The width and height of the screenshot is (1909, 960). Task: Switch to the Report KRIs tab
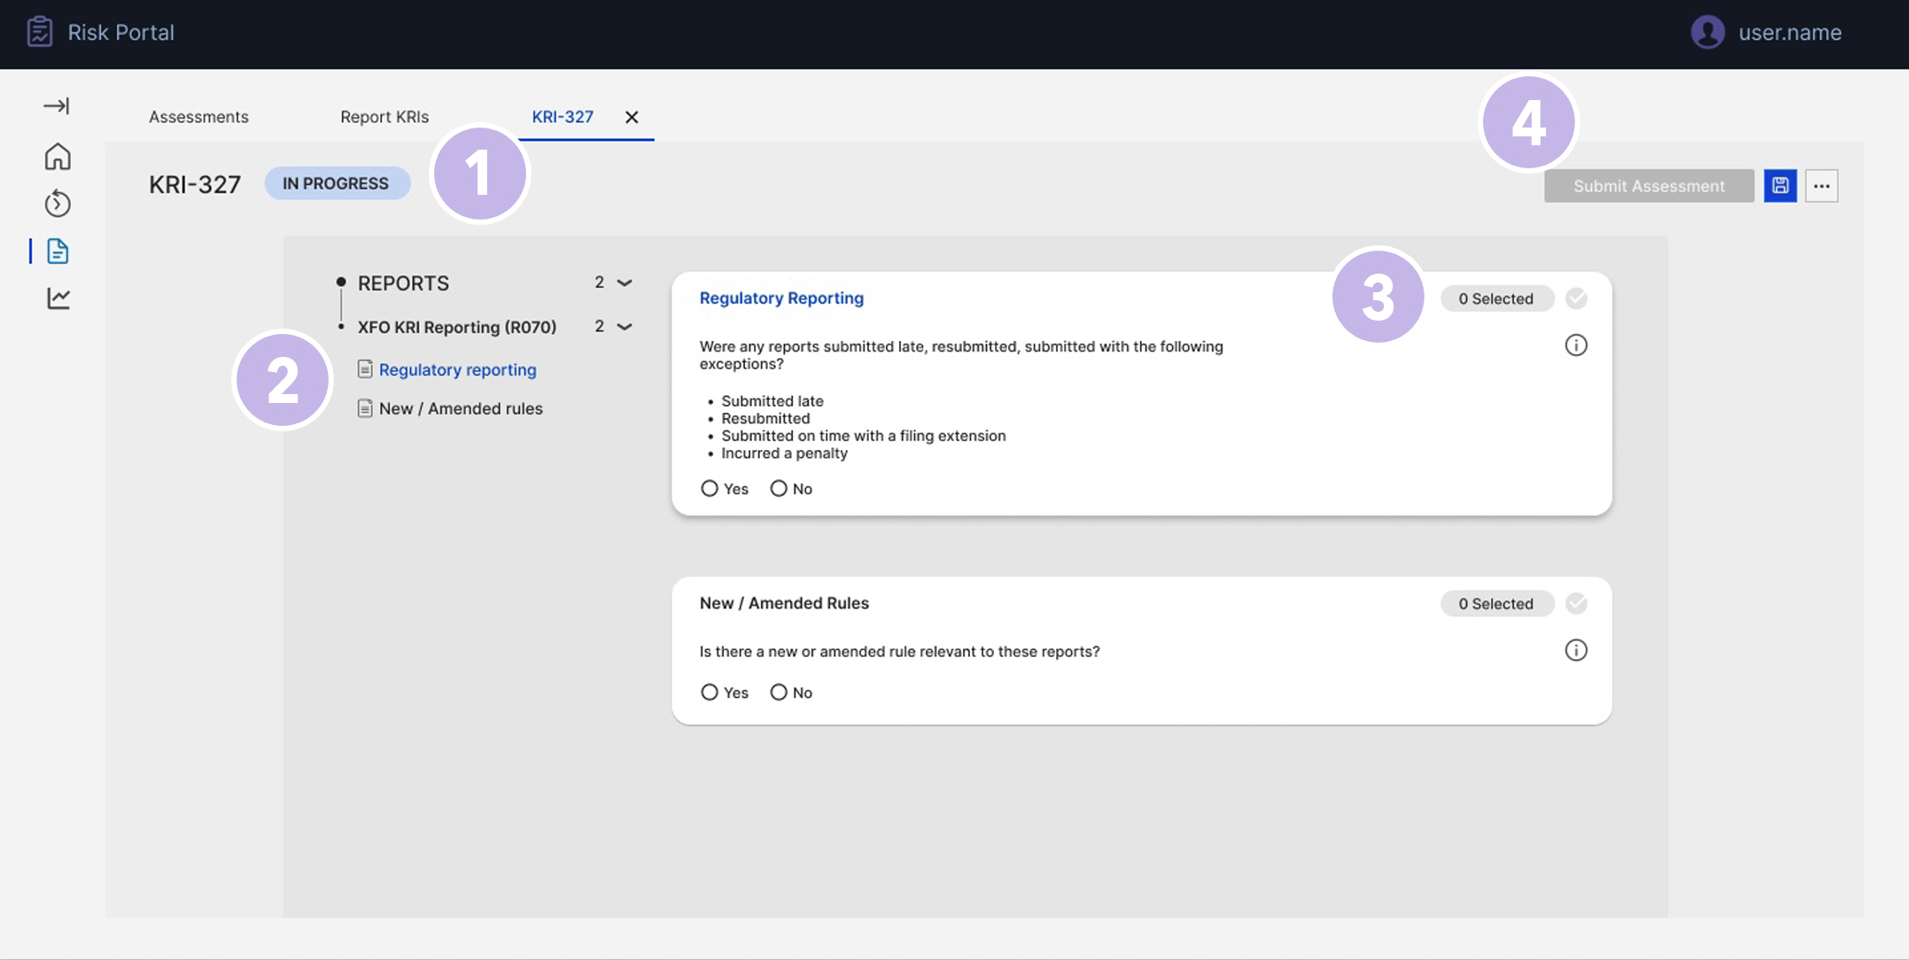384,117
